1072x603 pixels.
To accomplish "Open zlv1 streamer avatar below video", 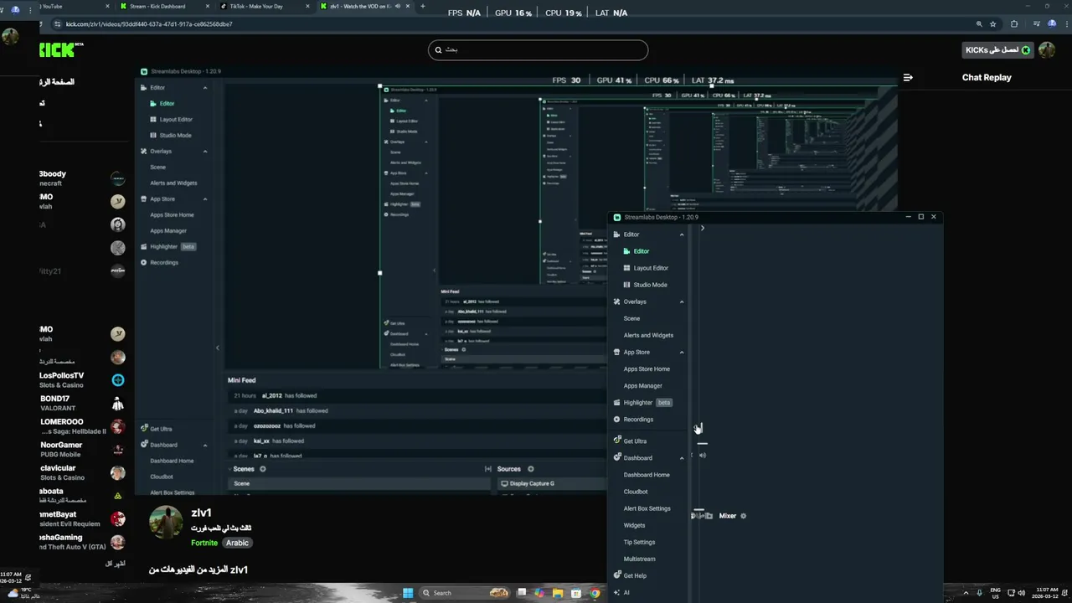I will click(166, 523).
